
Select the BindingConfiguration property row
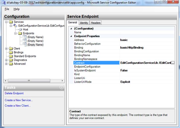click(x=124, y=51)
